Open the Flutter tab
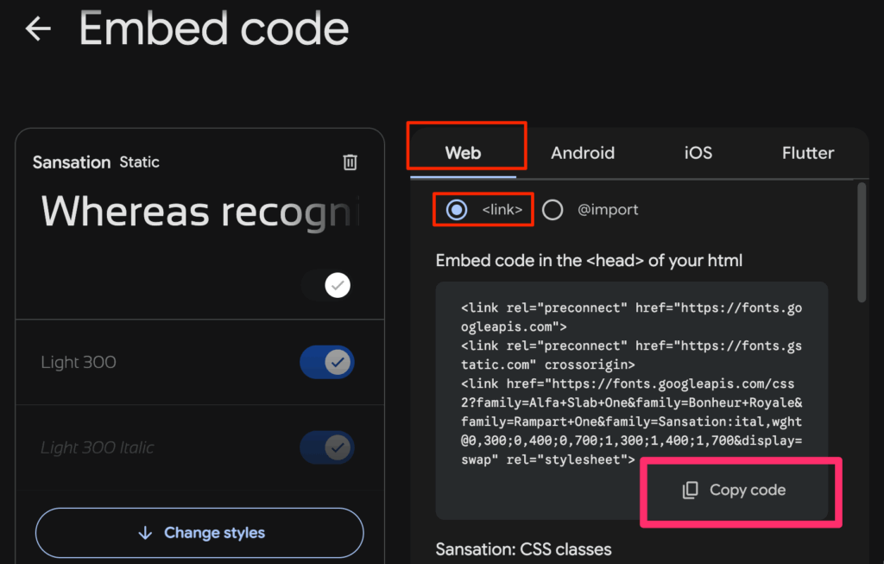The height and width of the screenshot is (564, 884). 808,153
